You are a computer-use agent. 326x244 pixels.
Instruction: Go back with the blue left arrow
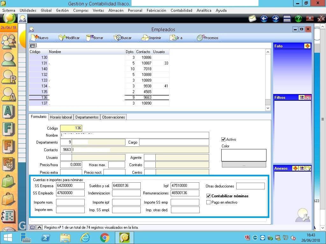[264, 18]
